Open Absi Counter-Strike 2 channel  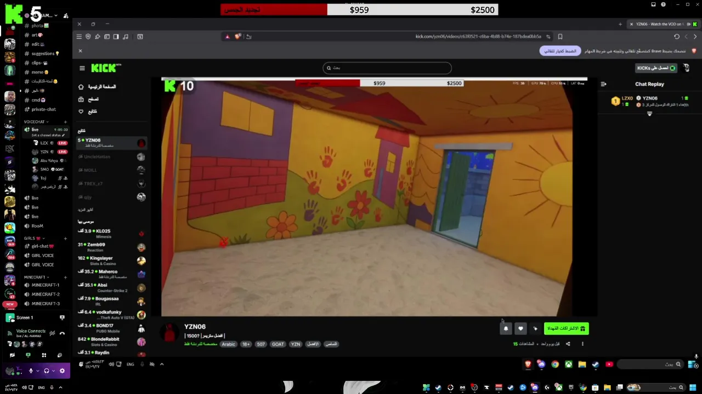coord(112,287)
